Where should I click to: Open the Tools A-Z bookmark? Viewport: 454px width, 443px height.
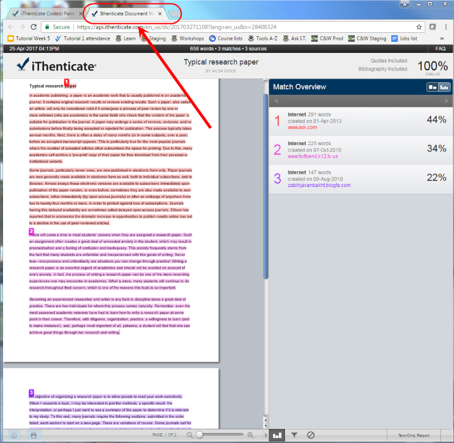pyautogui.click(x=263, y=38)
